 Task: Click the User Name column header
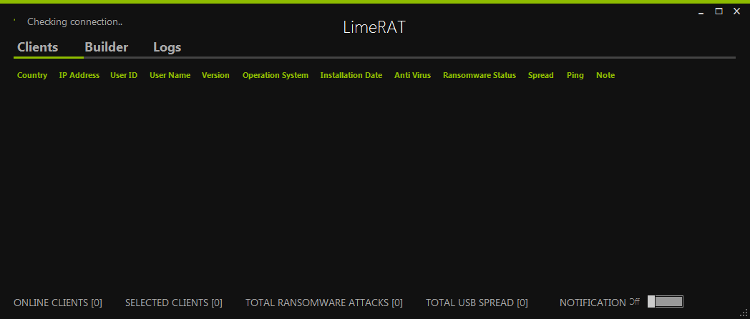[170, 75]
